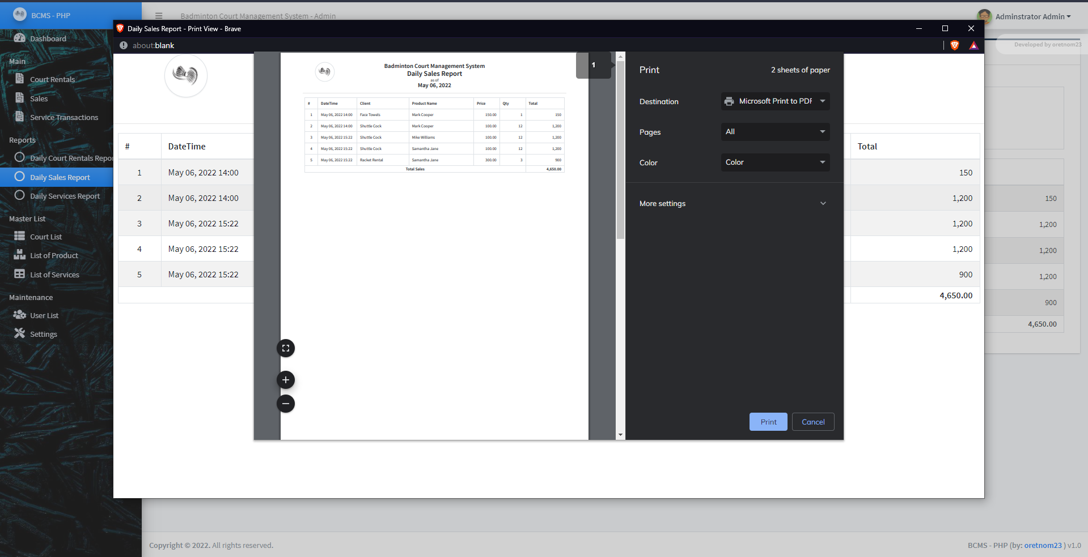Click the Print button
1088x557 pixels.
click(768, 422)
